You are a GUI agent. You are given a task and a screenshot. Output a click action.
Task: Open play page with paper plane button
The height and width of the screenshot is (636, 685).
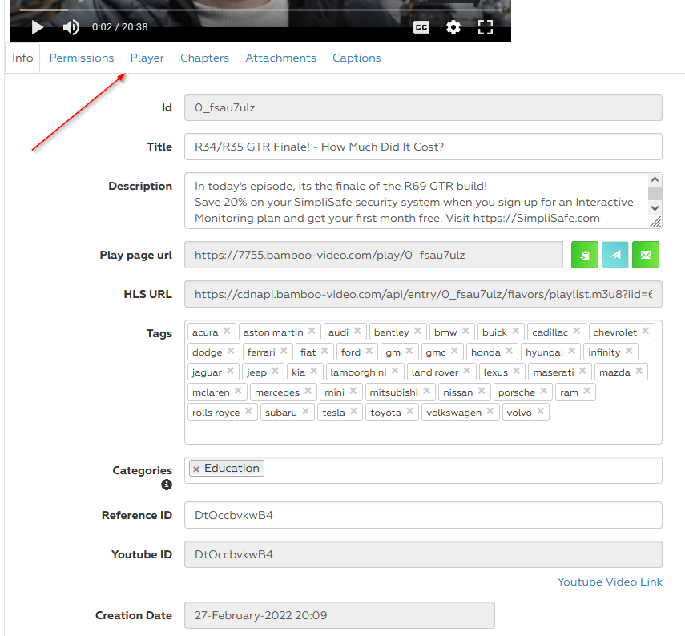pyautogui.click(x=615, y=255)
